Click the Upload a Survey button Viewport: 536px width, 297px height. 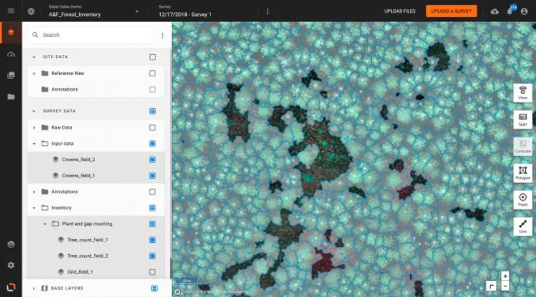tap(451, 11)
